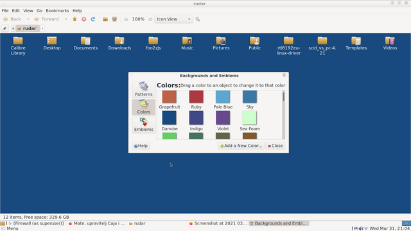Open the Menu button in the panel

coord(10,228)
